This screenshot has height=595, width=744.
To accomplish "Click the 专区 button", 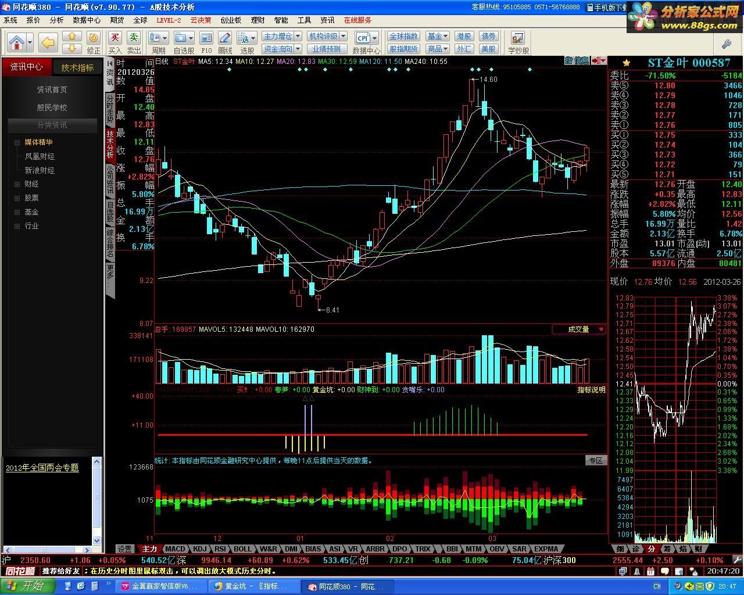I will pos(596,460).
